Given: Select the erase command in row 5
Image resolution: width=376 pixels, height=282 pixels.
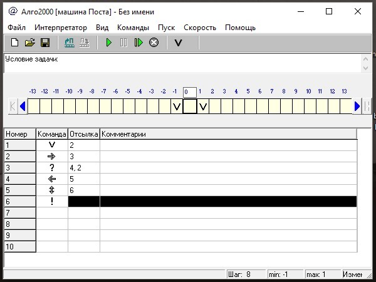Looking at the screenshot, I should tap(52, 190).
